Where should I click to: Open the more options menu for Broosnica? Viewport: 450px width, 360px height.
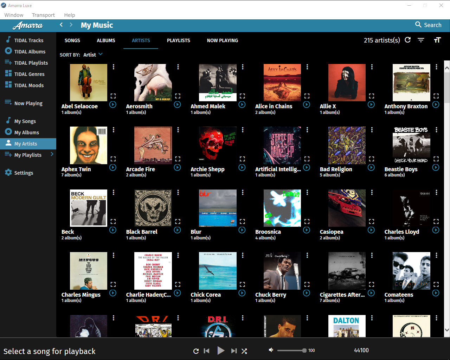307,192
